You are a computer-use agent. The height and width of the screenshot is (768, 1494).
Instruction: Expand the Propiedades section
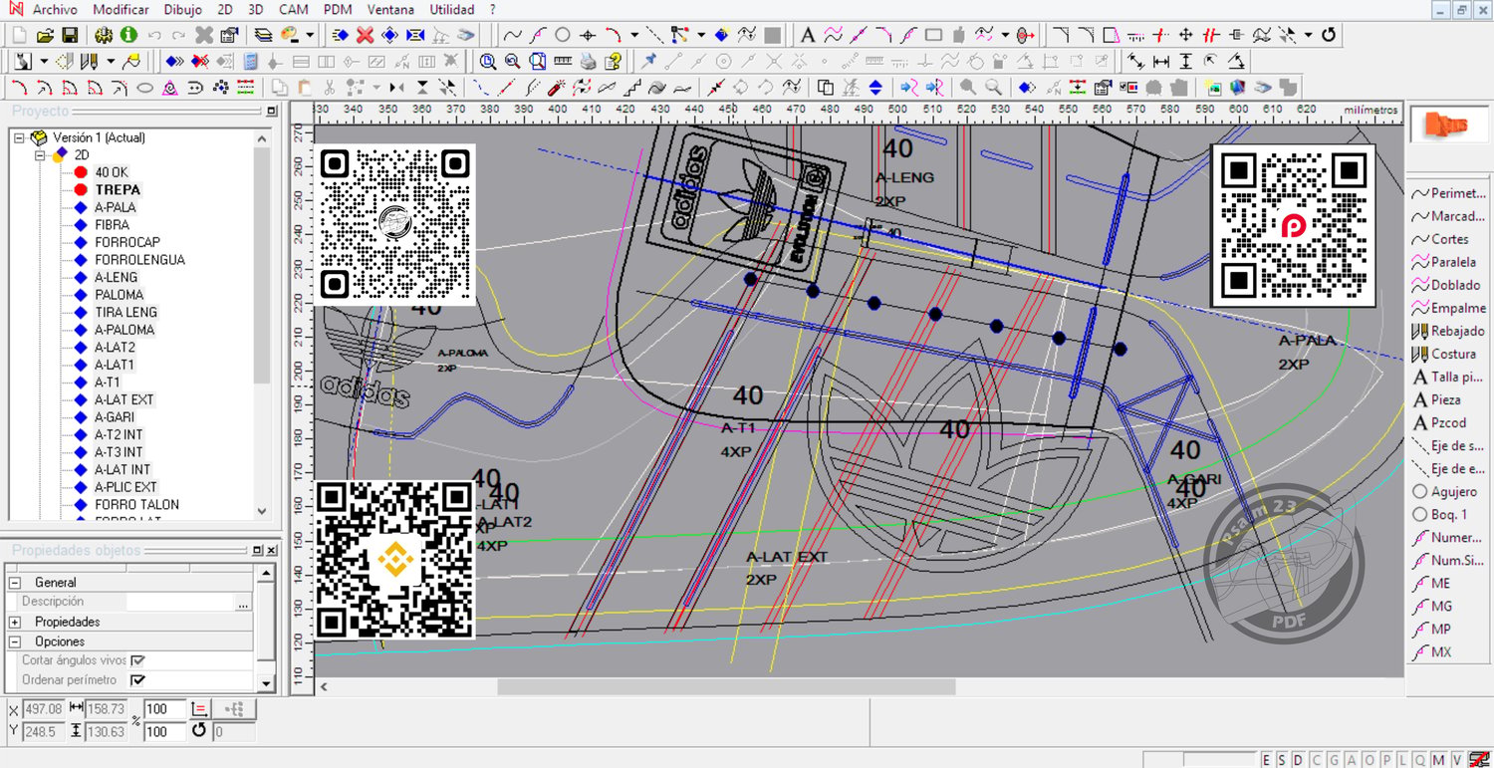point(15,622)
